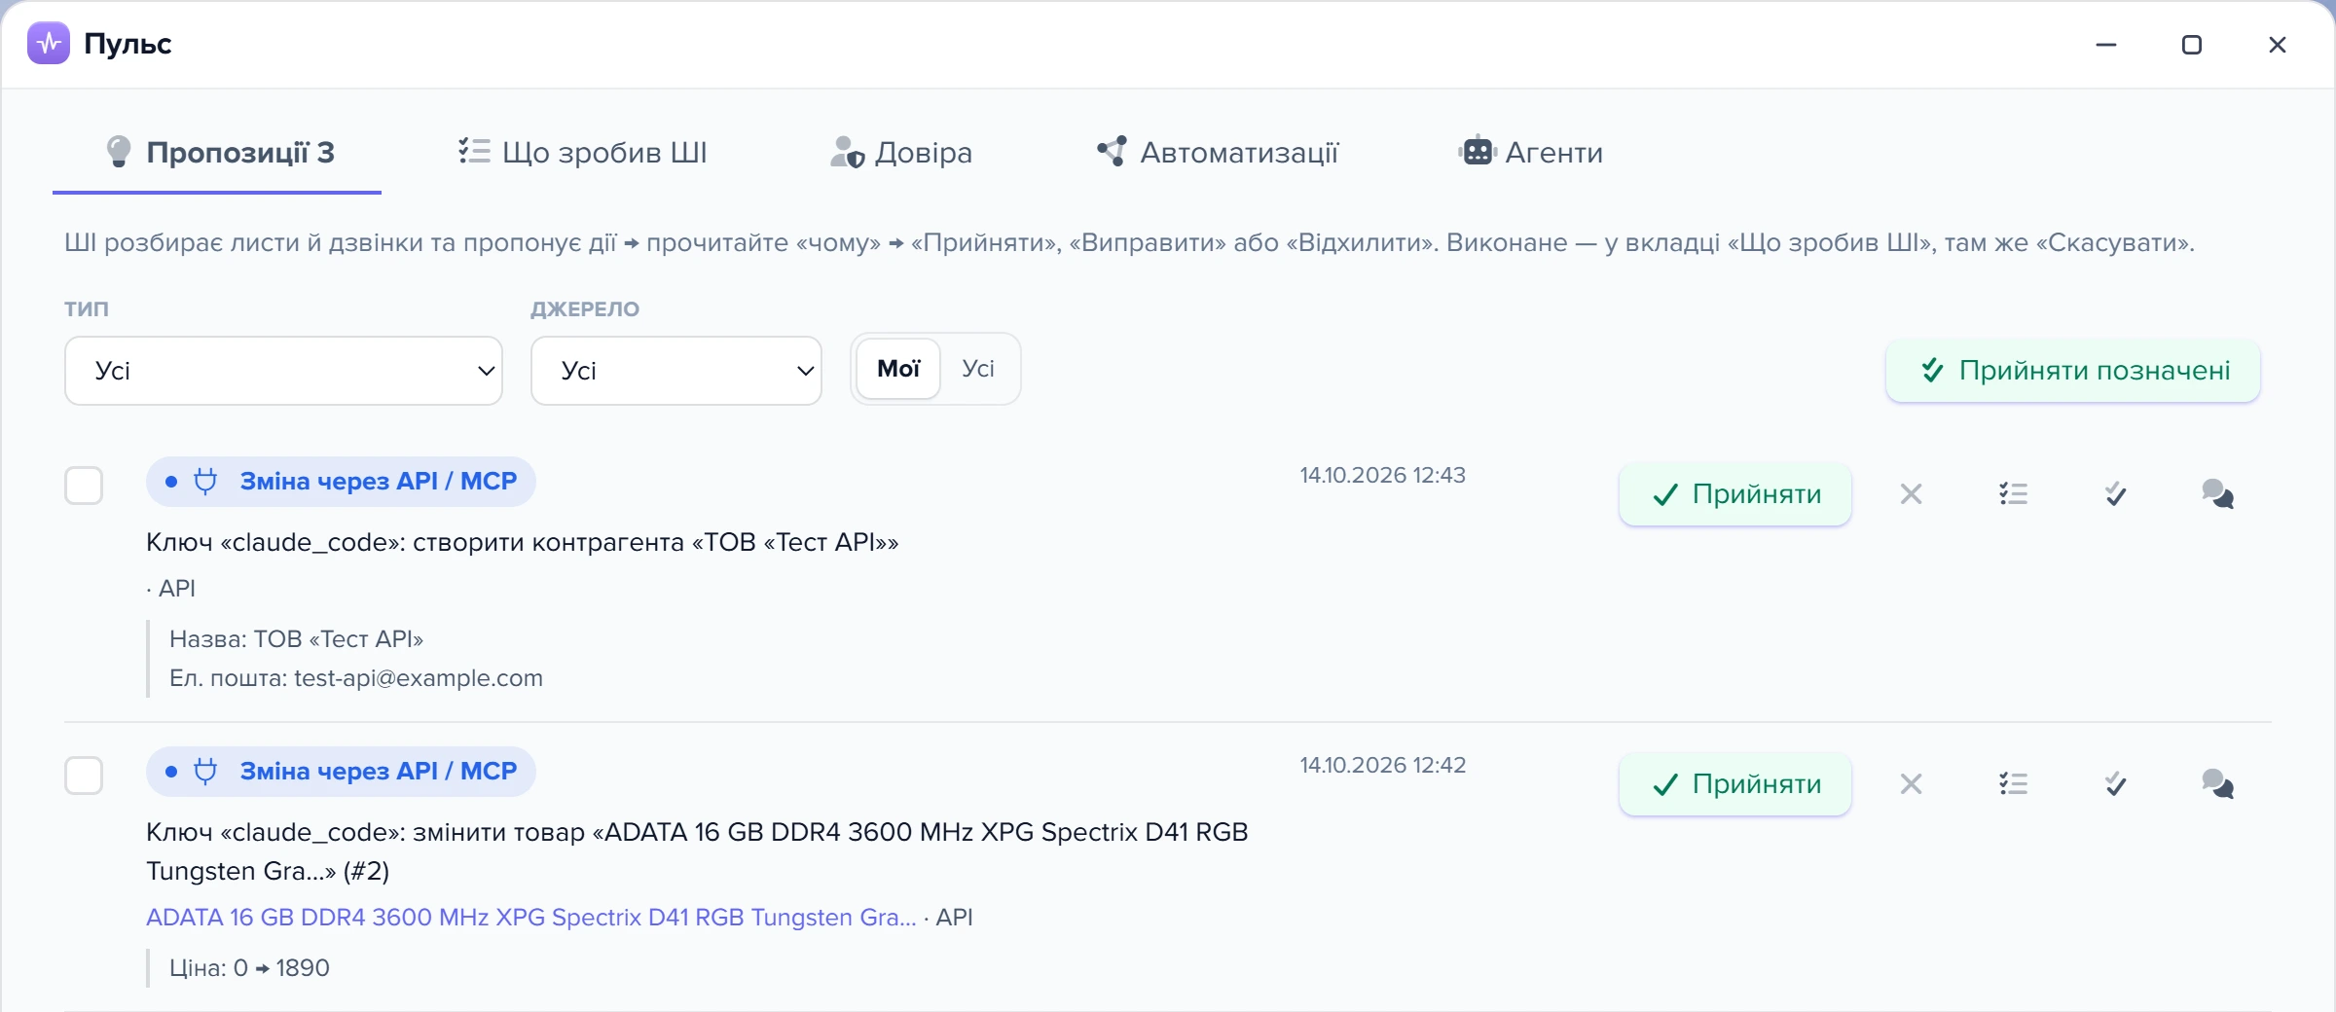Click «Зміна через API / MCP» badge at 12:42
This screenshot has width=2336, height=1012.
(341, 772)
